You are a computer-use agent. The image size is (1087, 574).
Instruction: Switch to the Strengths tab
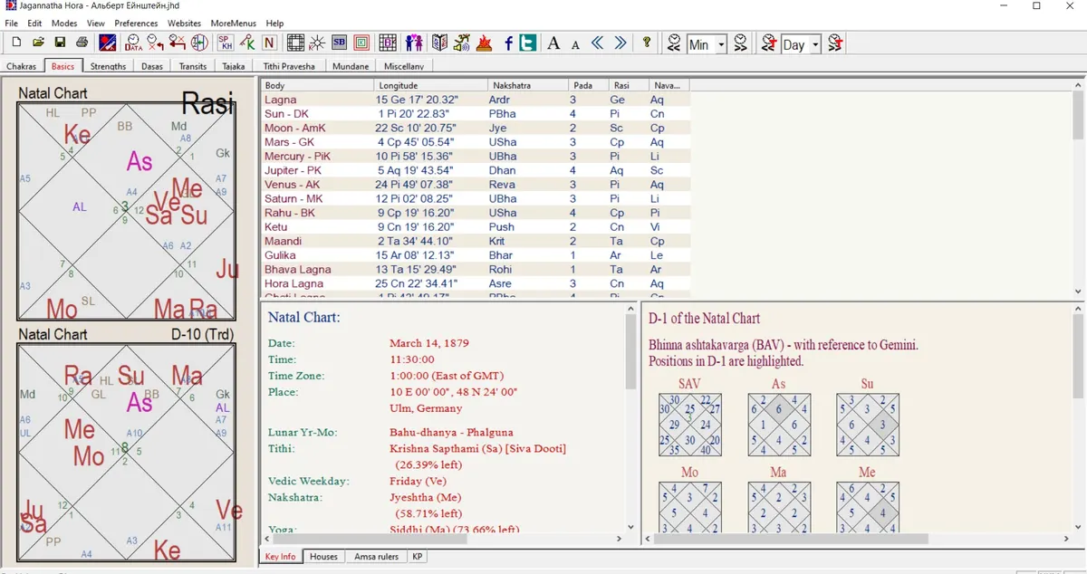click(x=109, y=66)
